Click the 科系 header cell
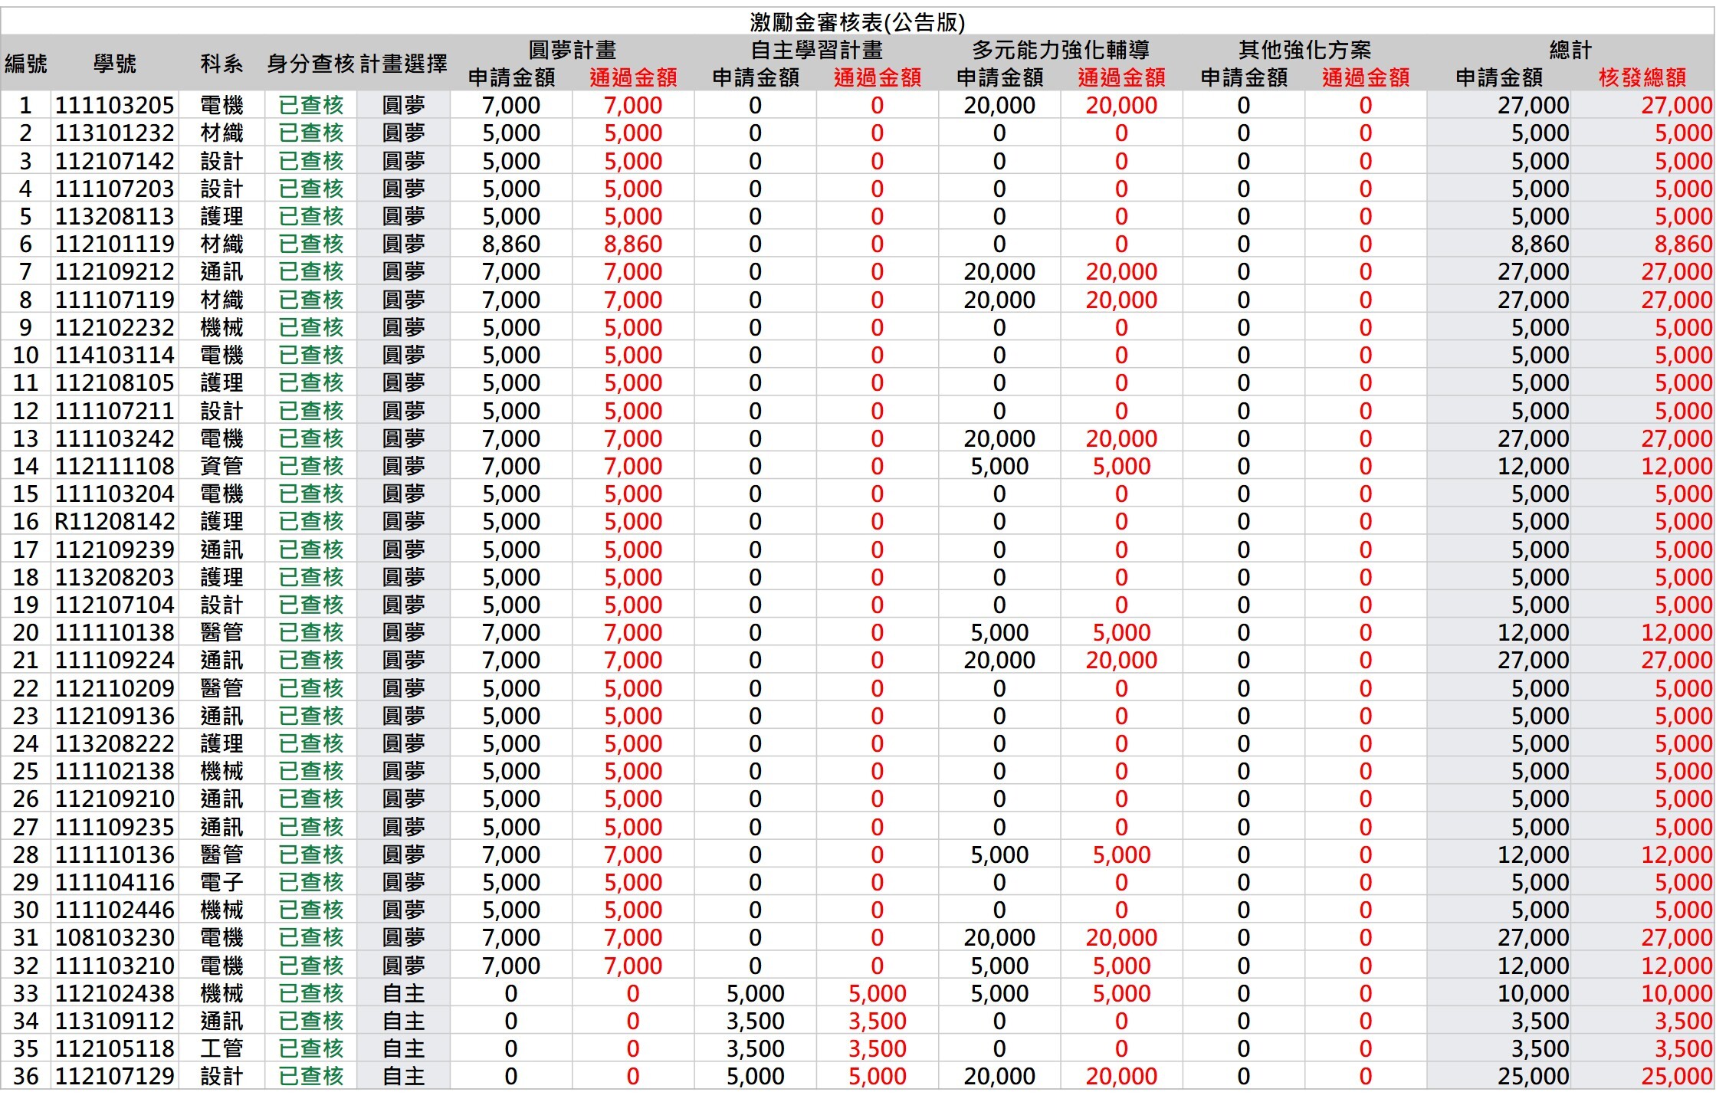The width and height of the screenshot is (1716, 1102). coord(221,64)
